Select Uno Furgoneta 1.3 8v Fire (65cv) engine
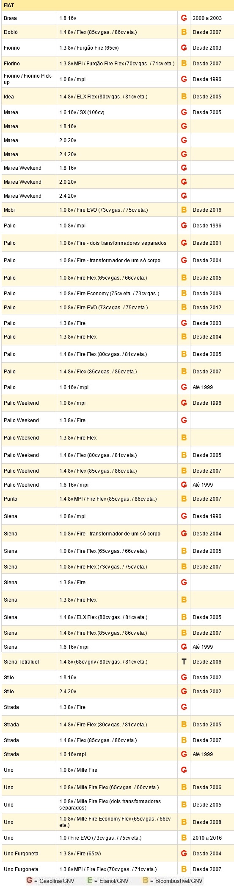 tap(117, 853)
